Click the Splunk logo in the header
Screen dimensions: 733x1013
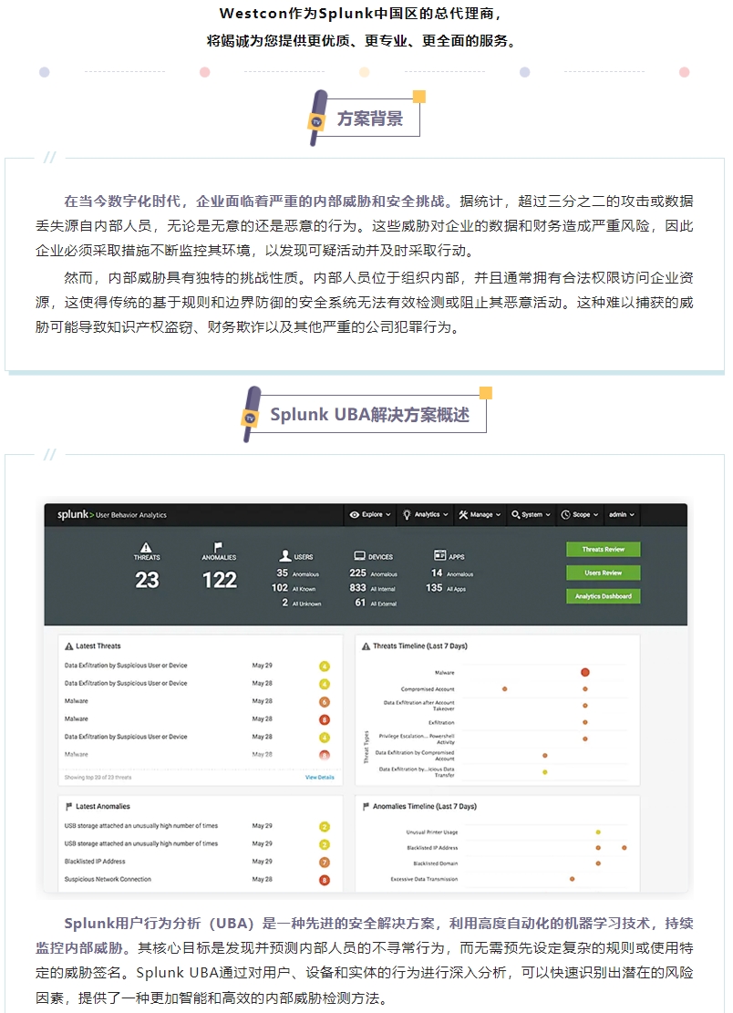(76, 514)
